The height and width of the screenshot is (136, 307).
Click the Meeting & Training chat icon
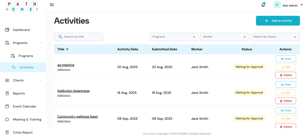7,120
